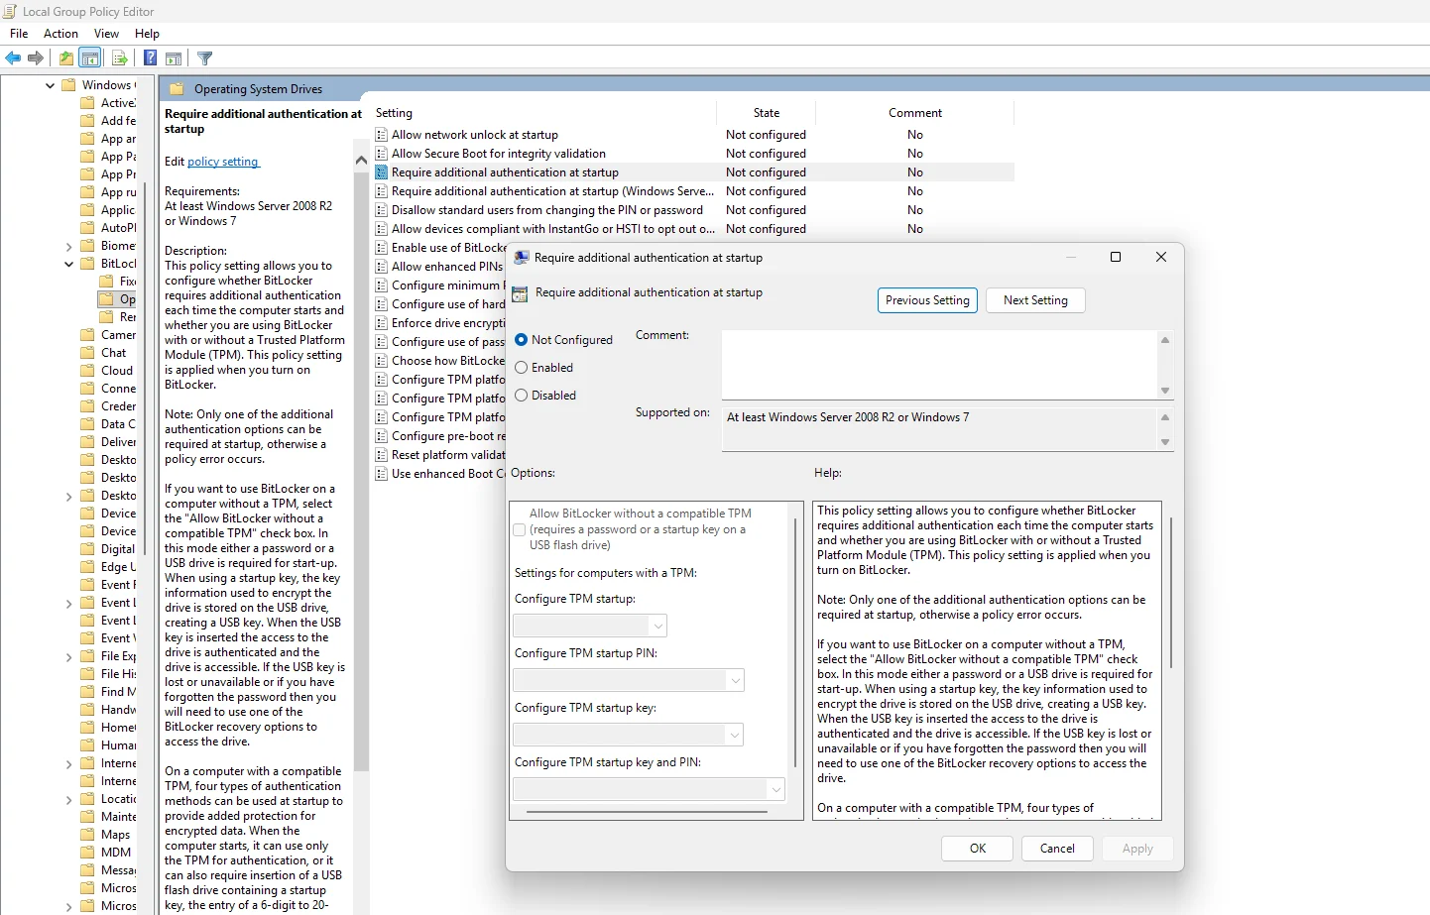Click the Chat folder icon in tree
Viewport: 1430px width, 915px height.
point(88,353)
